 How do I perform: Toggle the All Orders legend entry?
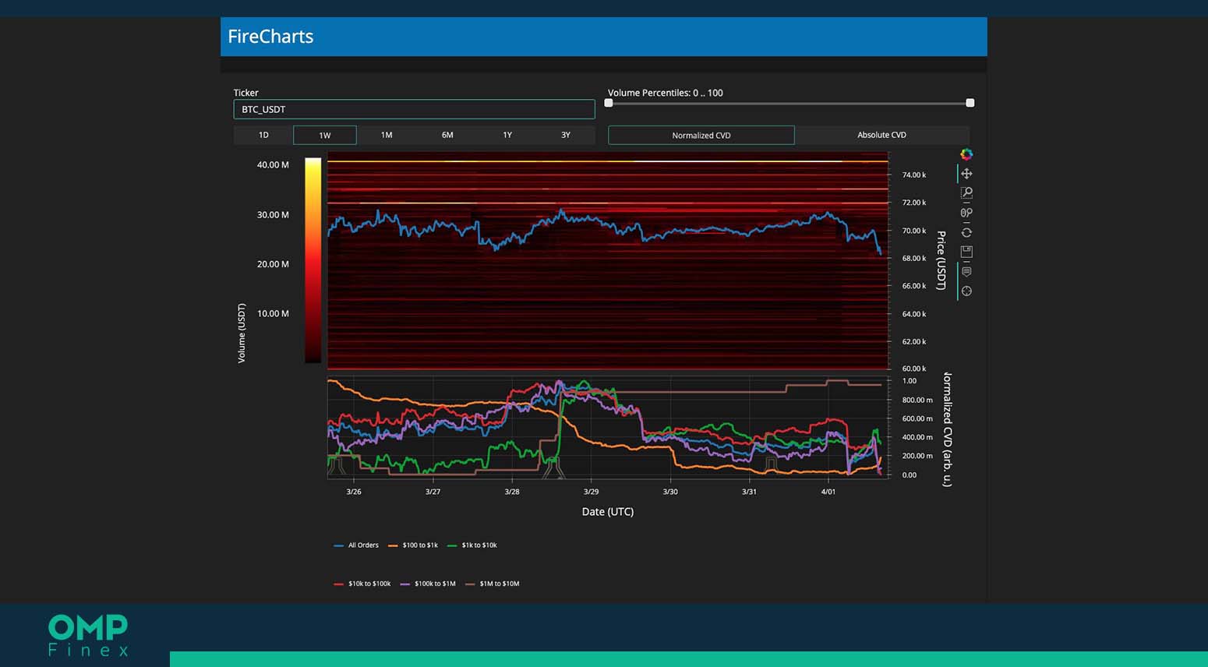pyautogui.click(x=356, y=545)
